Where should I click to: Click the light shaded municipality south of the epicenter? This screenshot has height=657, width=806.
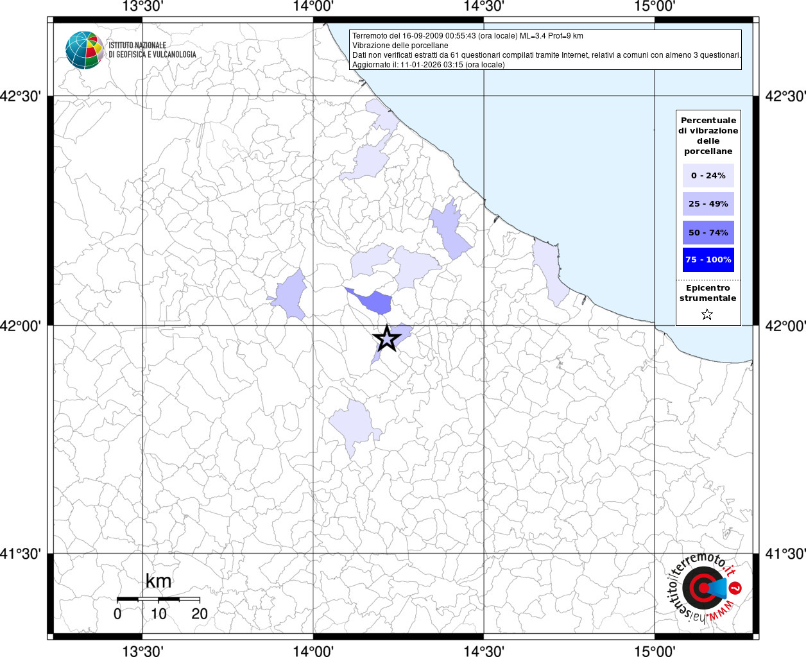tap(353, 425)
